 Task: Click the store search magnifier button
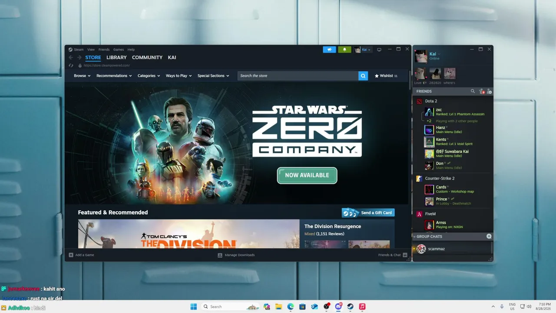[x=363, y=76]
